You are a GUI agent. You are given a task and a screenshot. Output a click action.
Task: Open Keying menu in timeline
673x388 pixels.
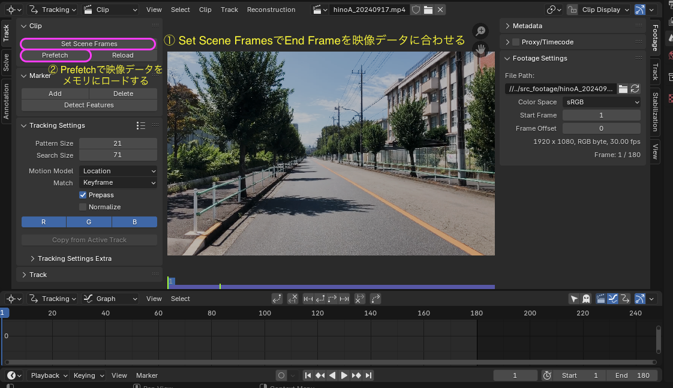[88, 375]
